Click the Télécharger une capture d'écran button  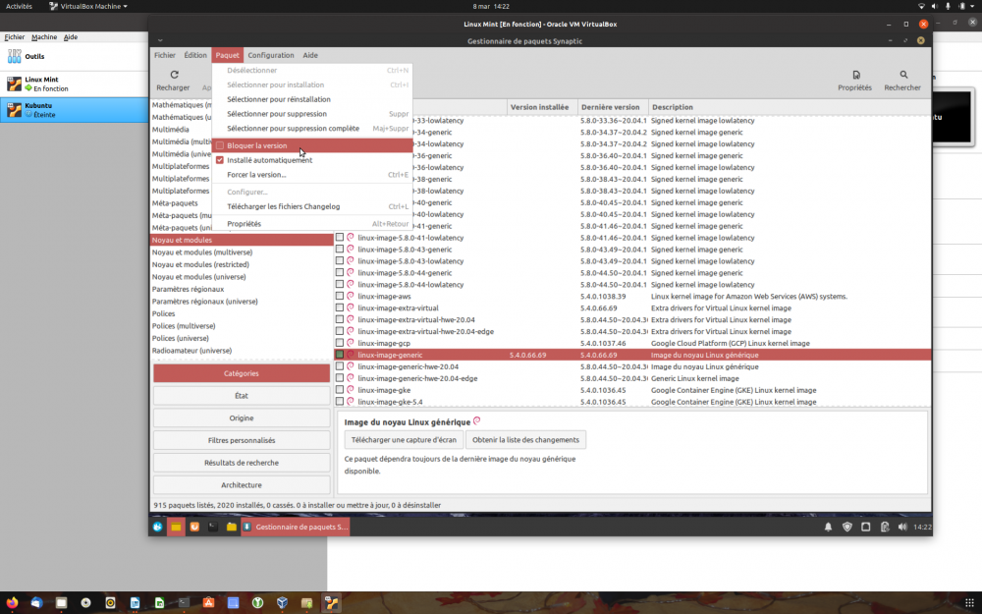point(404,440)
